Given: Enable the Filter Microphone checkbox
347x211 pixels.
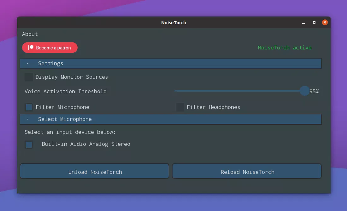Looking at the screenshot, I should click(29, 107).
